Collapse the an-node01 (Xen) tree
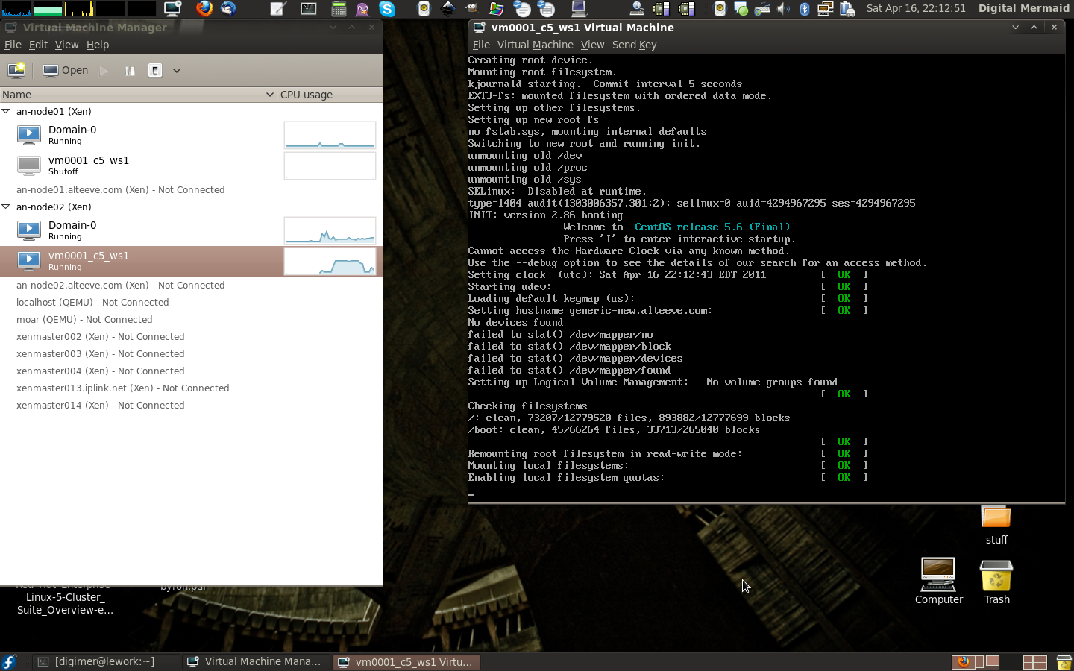This screenshot has width=1074, height=671. coord(6,111)
